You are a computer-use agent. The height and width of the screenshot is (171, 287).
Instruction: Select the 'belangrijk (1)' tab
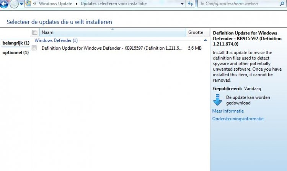coord(15,43)
